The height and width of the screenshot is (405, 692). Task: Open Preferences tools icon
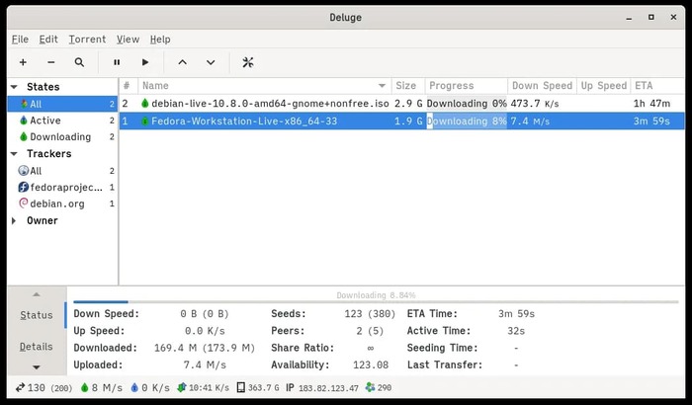point(248,62)
